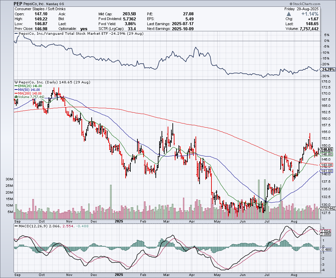Viewport: 336px width, 278px height.
Task: Click the Volume 7,757,442 legend text on the price chart
Action: [31, 97]
